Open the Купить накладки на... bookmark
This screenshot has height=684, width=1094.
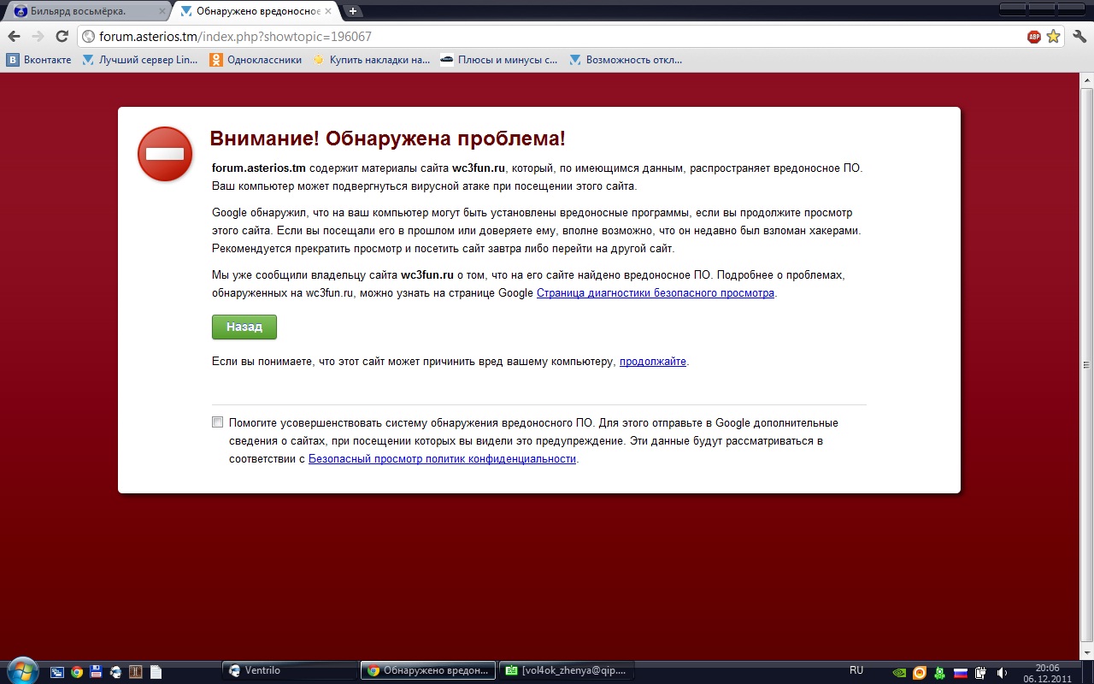[372, 60]
